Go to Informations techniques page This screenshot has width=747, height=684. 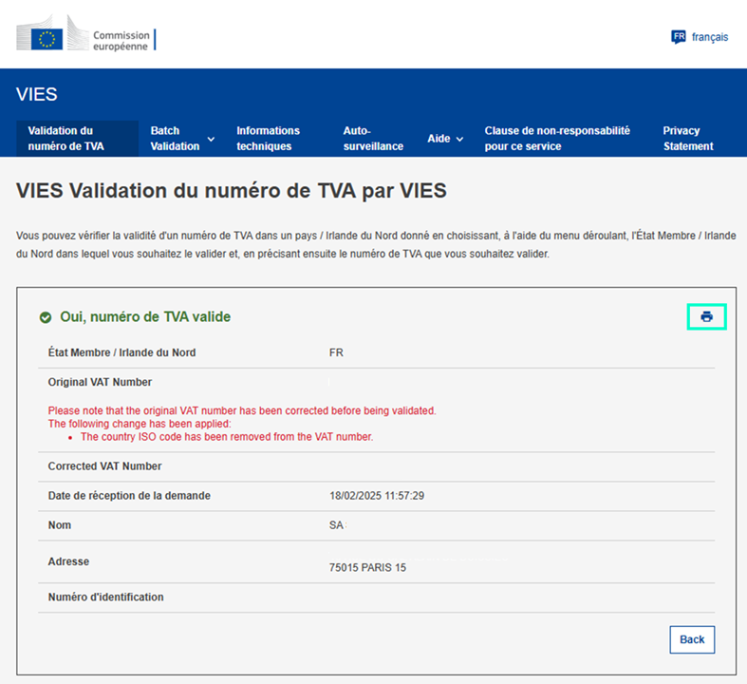(268, 139)
